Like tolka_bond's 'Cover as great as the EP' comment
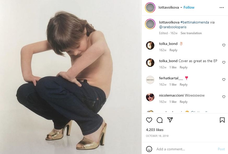This screenshot has height=154, width=228. click(224, 63)
